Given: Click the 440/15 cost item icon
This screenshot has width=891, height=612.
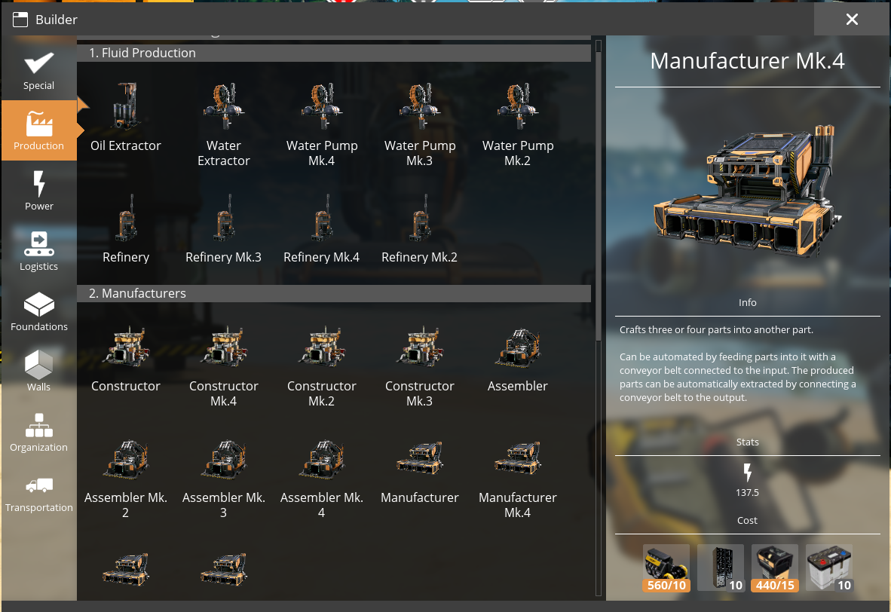Looking at the screenshot, I should click(x=774, y=568).
